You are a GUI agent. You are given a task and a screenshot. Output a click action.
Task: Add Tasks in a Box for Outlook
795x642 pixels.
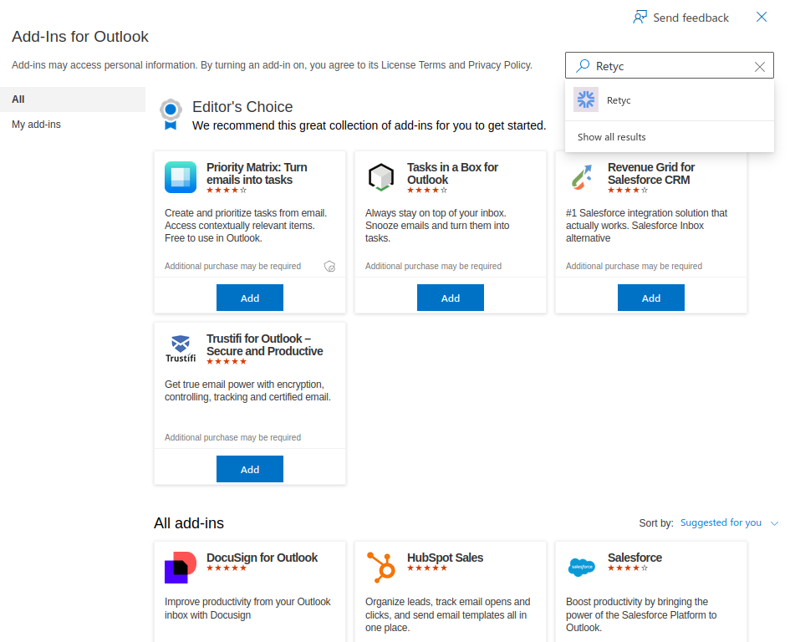tap(451, 298)
